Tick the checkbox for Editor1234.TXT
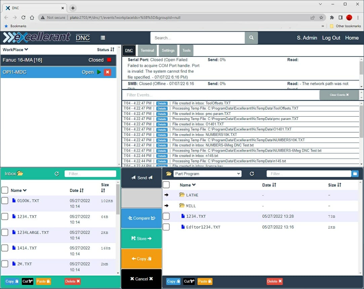 point(166,227)
